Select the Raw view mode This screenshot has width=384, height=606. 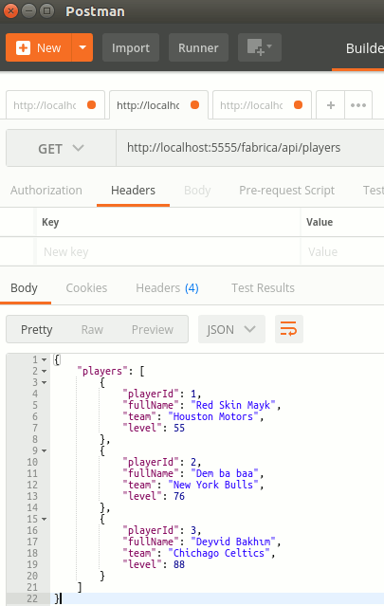click(x=92, y=330)
